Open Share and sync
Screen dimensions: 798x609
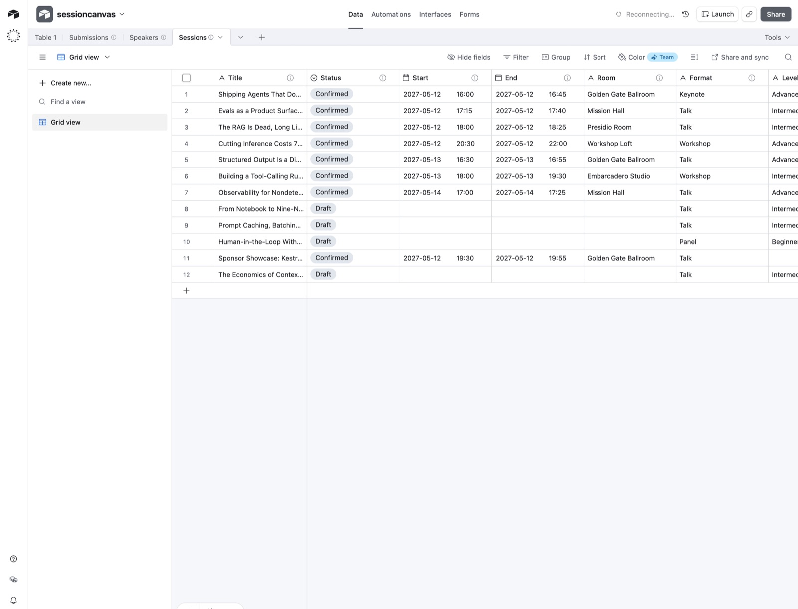pos(740,57)
